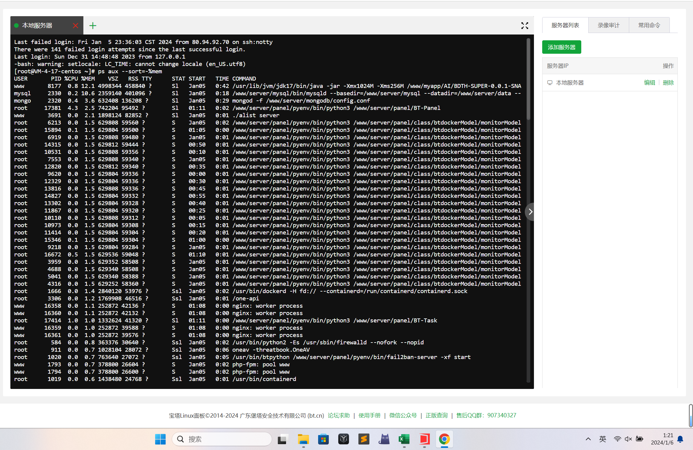Open the 录像审计 tab
693x450 pixels.
(x=608, y=25)
